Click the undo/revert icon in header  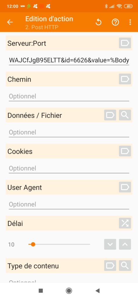click(99, 22)
